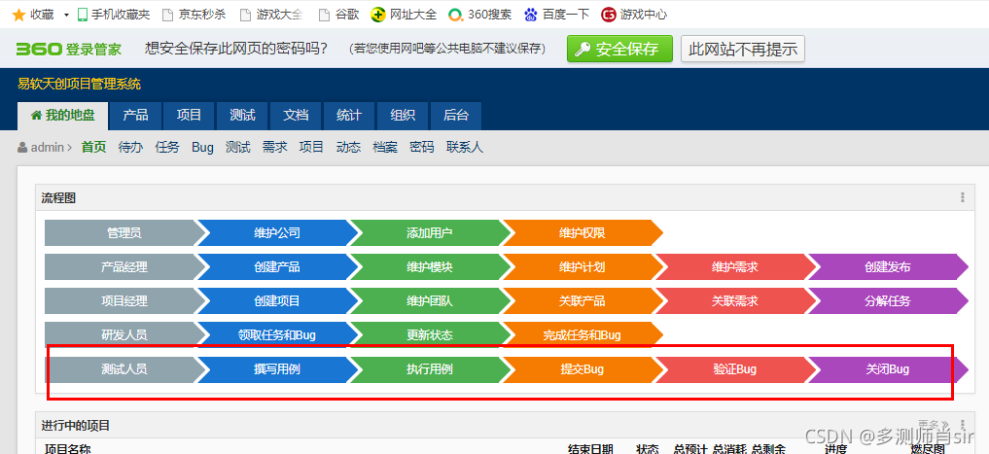Open the Bug submenu item
The width and height of the screenshot is (989, 454).
pyautogui.click(x=202, y=148)
